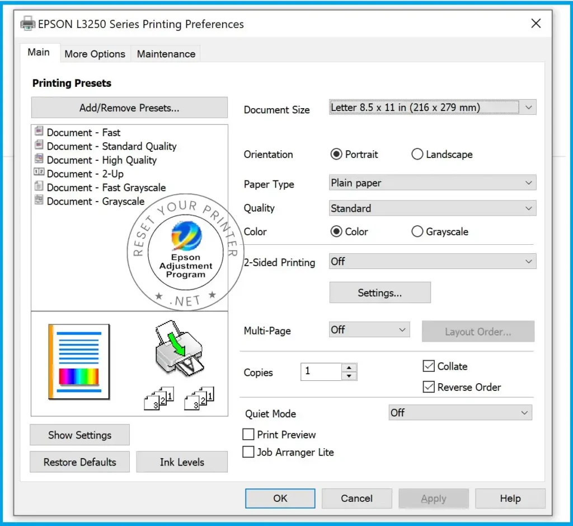Open 2-Sided Printing Settings button
573x526 pixels.
coord(380,292)
